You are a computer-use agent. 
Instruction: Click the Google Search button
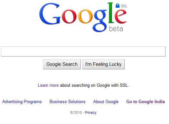pos(62,64)
